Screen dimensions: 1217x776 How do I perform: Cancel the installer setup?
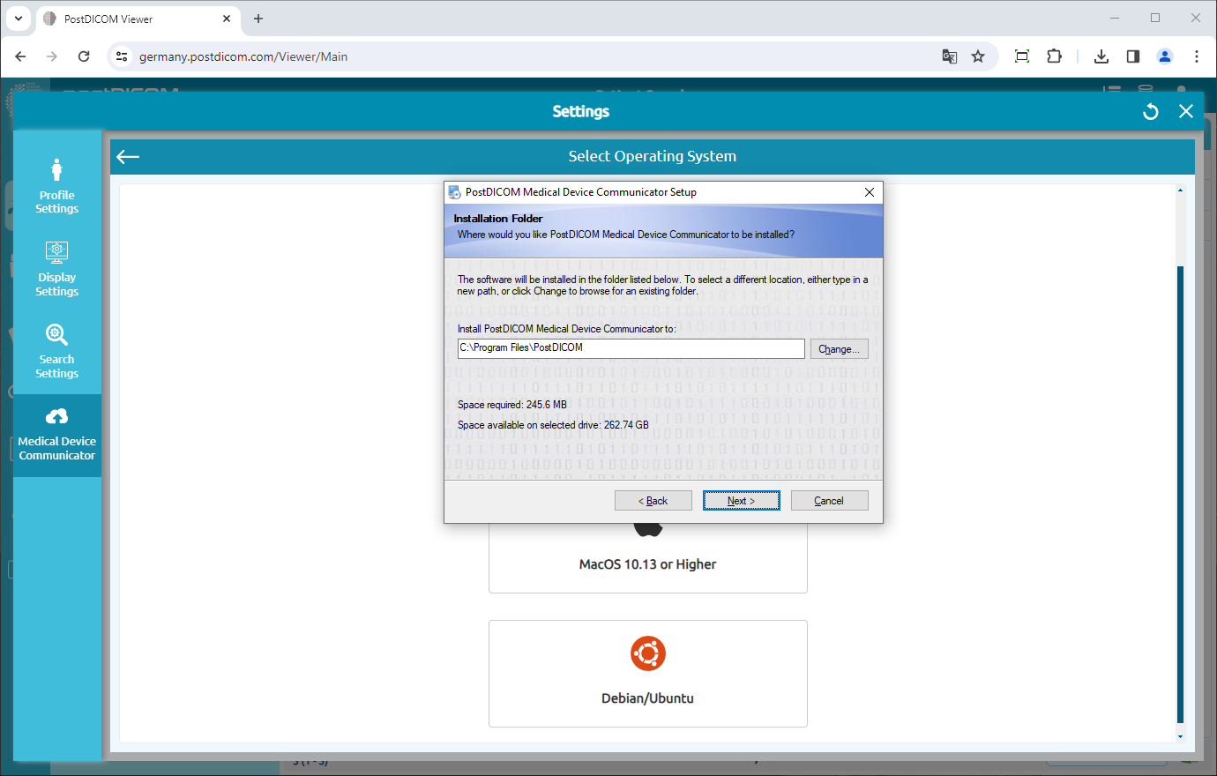(829, 501)
